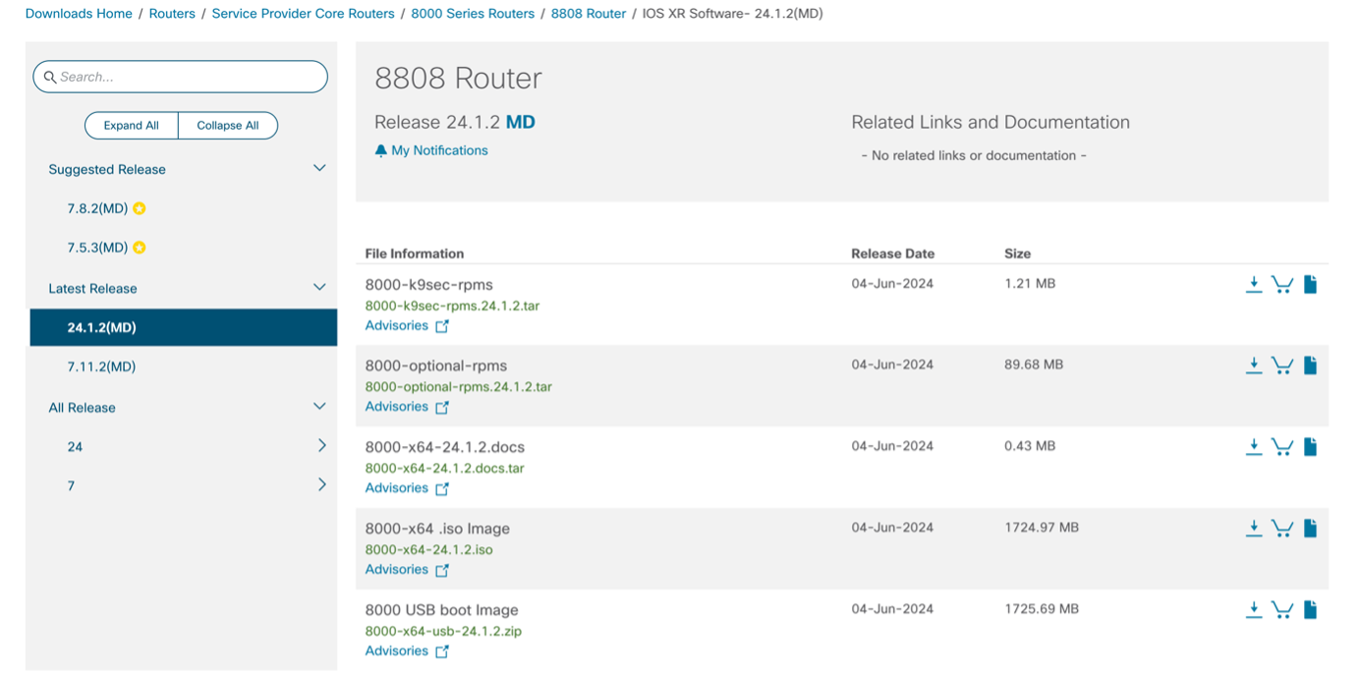Click the download icon for 8000-k9sec-rpms
Image resolution: width=1360 pixels, height=678 pixels.
coord(1254,284)
